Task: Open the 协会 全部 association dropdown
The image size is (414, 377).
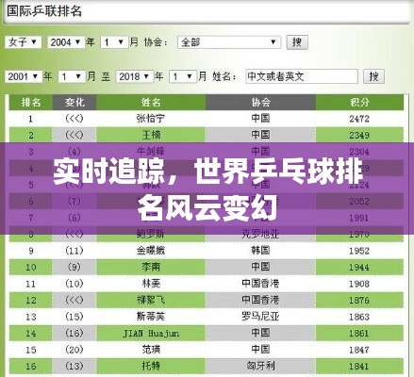Action: coord(229,42)
